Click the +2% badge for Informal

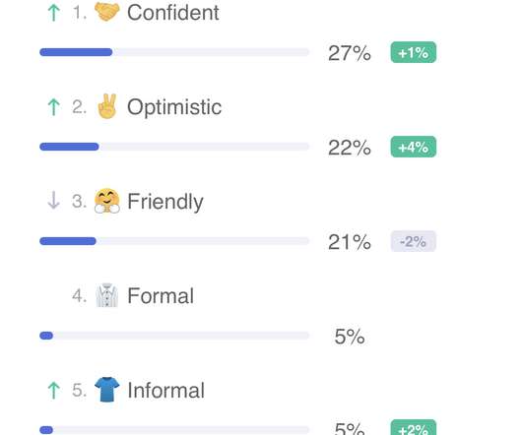413,427
